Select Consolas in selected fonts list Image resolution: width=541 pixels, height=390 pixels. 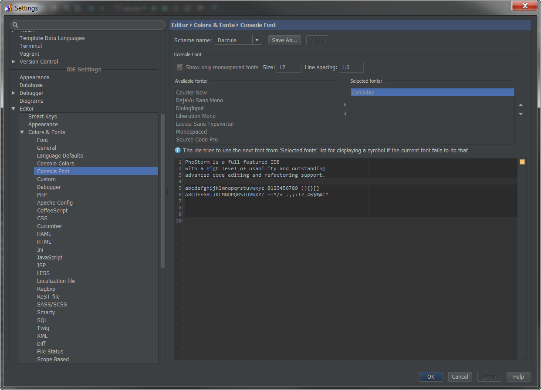[x=433, y=93]
